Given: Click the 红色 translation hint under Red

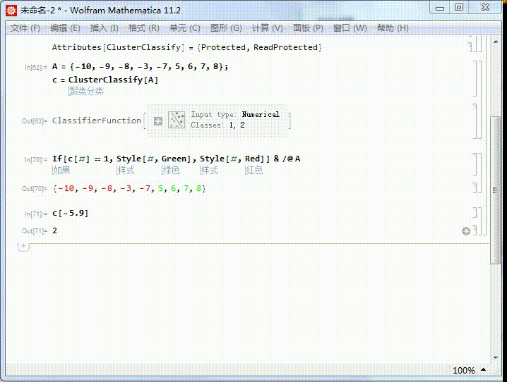Looking at the screenshot, I should (253, 170).
